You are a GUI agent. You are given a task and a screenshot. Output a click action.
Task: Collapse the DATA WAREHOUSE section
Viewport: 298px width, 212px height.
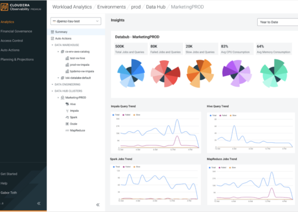click(x=52, y=45)
